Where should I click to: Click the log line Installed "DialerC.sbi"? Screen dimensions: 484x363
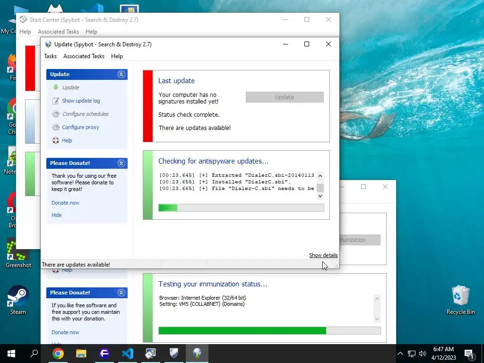coord(225,182)
